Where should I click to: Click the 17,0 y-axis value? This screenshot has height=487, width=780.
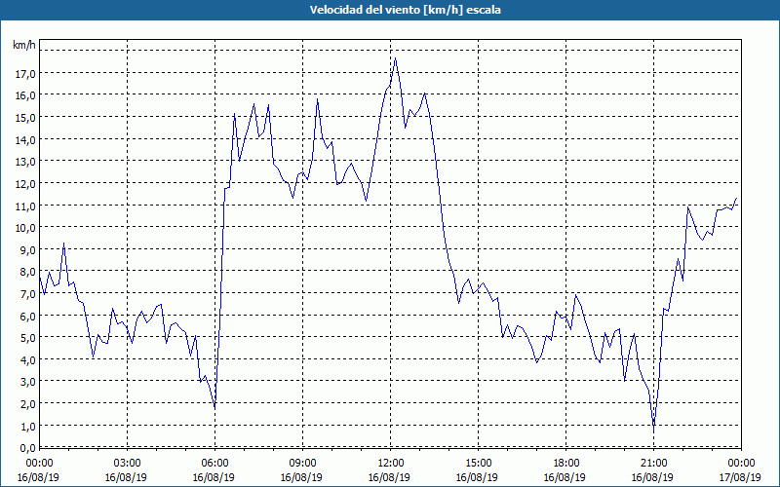click(25, 74)
